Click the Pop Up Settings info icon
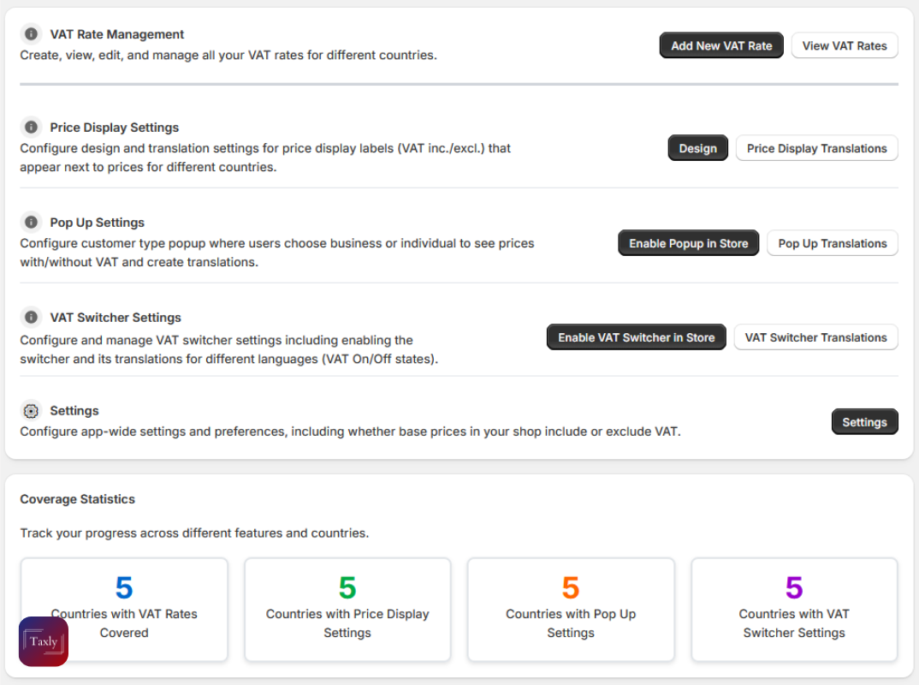The height and width of the screenshot is (685, 919). [x=31, y=222]
